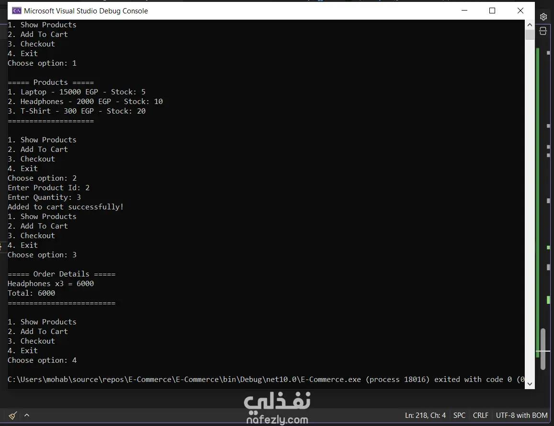
Task: Click the 'Enter Quantity: 3' line
Action: [x=44, y=197]
